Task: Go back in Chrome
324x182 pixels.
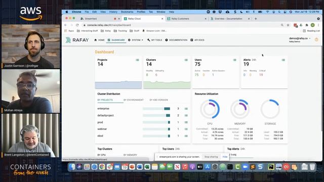Action: pos(65,25)
